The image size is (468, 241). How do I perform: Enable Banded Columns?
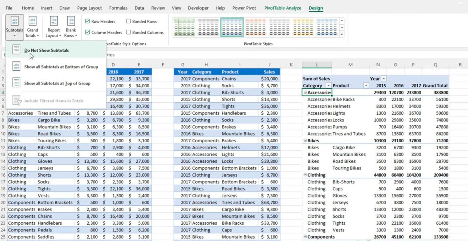click(128, 32)
